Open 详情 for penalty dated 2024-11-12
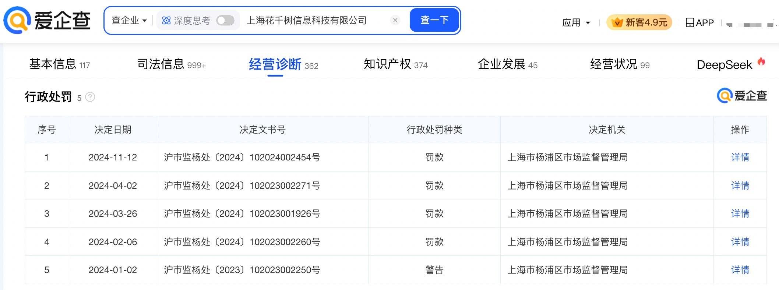The width and height of the screenshot is (779, 290). [x=740, y=157]
